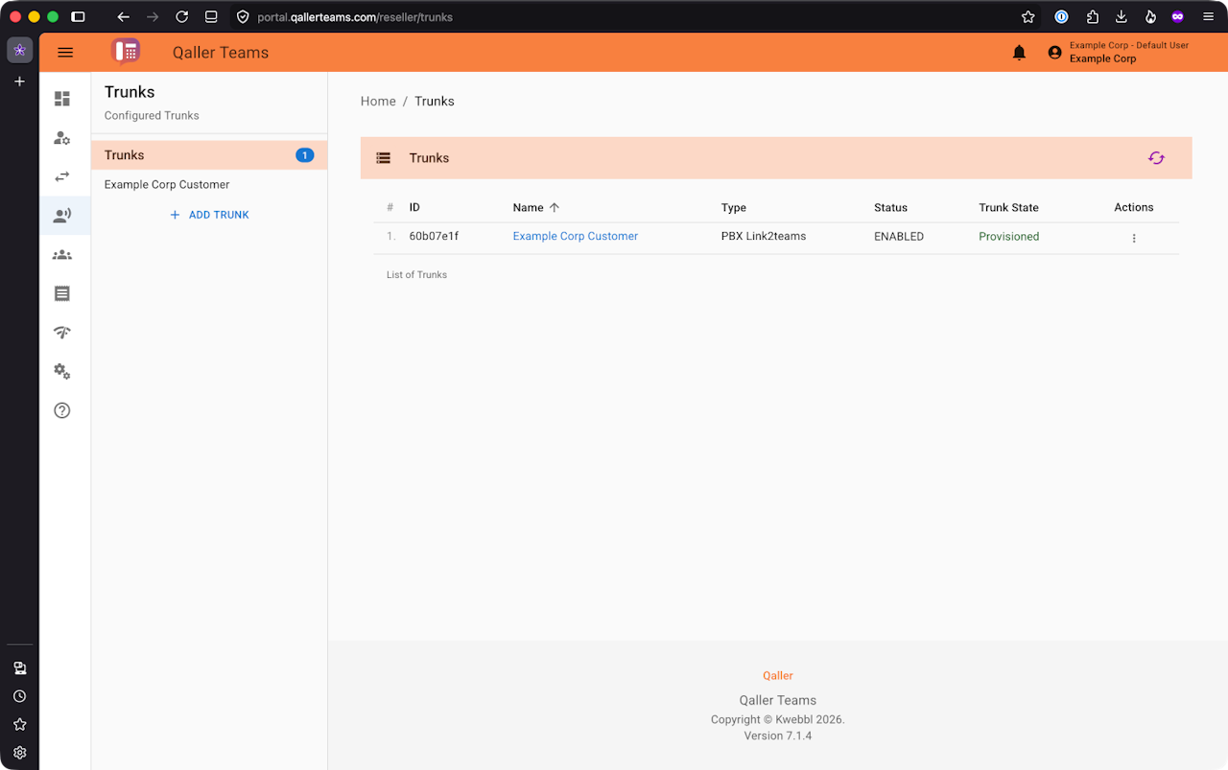This screenshot has height=770, width=1228.
Task: Open the list document sidebar icon
Action: point(62,293)
